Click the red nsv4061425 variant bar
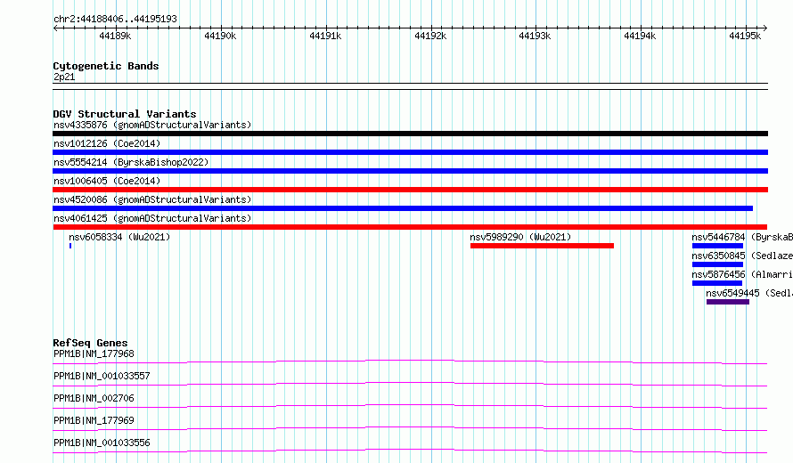The width and height of the screenshot is (793, 463). (410, 227)
